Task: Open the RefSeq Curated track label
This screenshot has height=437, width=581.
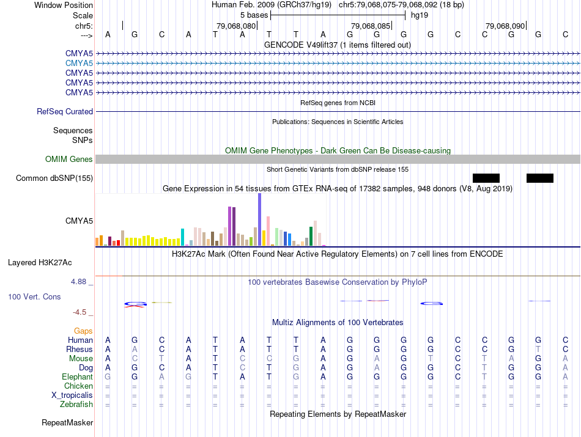Action: (x=65, y=111)
